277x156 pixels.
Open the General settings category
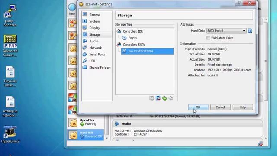(x=97, y=15)
